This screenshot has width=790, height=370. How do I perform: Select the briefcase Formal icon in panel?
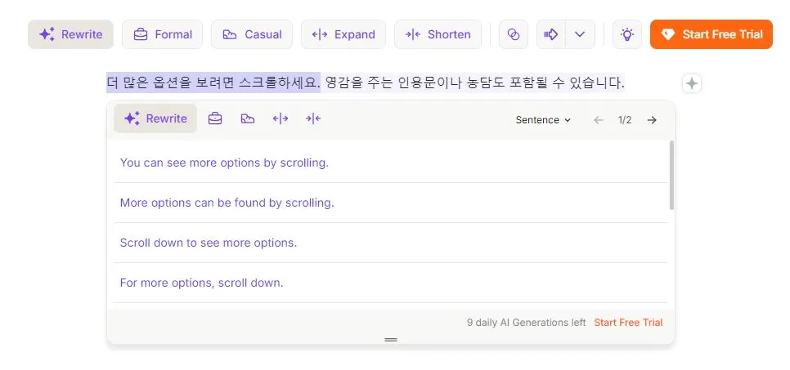(215, 118)
